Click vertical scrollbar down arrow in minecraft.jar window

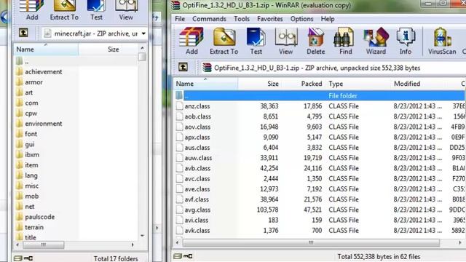coord(143,236)
